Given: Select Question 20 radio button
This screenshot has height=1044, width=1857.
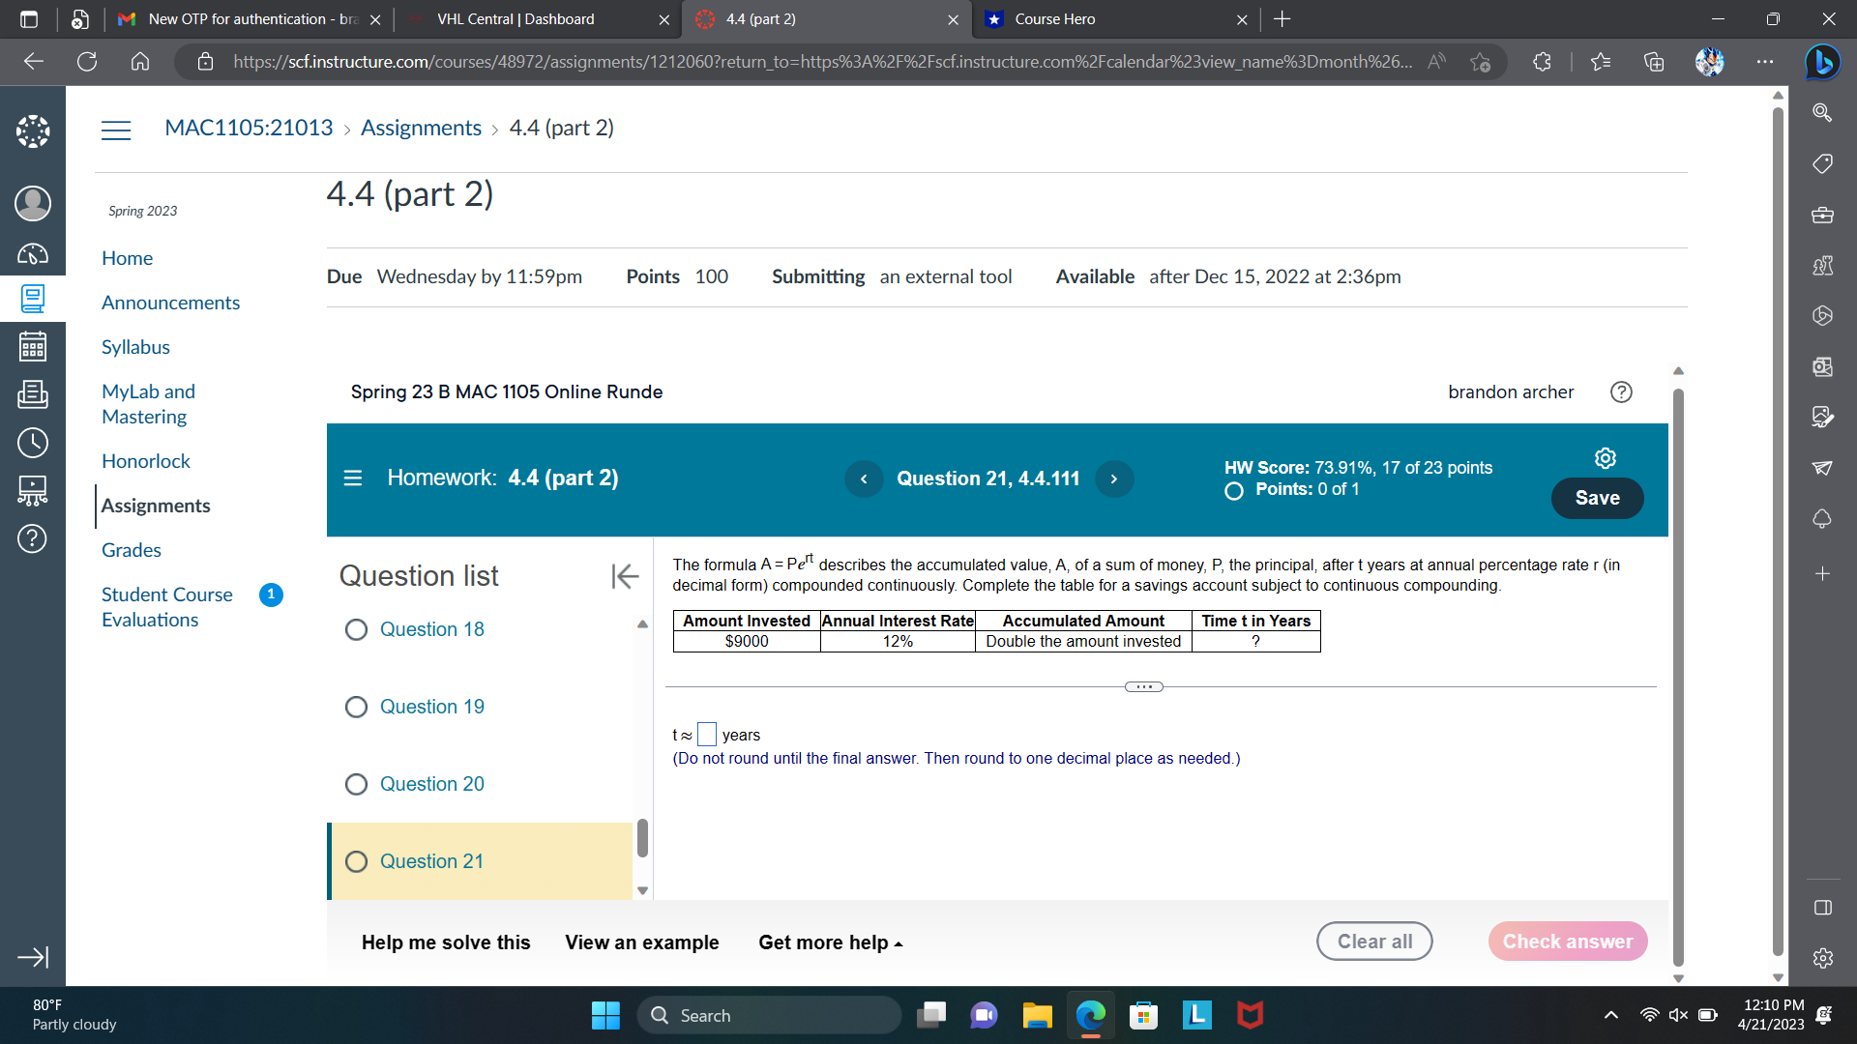Looking at the screenshot, I should click(356, 785).
